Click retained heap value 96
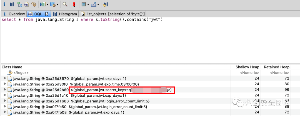Screen dimensions: 300x116 (x=287, y=89)
